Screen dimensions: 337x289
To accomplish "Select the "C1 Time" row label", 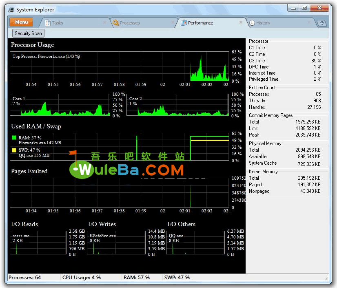I will (257, 48).
